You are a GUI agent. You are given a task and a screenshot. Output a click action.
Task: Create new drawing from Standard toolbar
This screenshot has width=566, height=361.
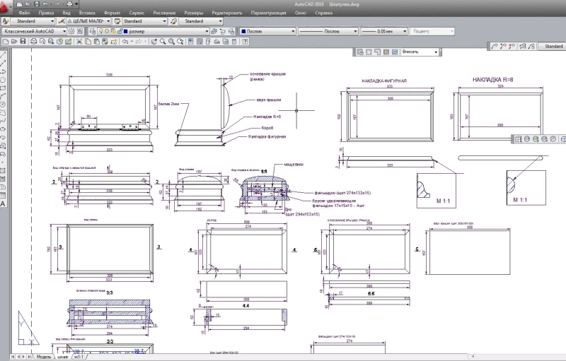(6, 42)
